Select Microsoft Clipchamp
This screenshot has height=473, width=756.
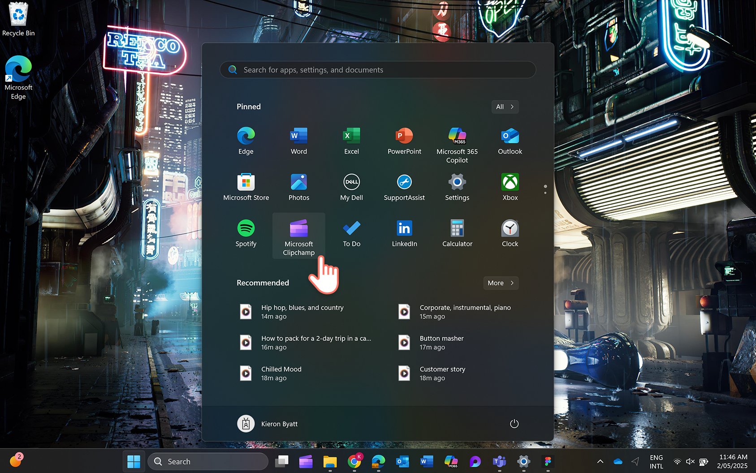click(298, 232)
